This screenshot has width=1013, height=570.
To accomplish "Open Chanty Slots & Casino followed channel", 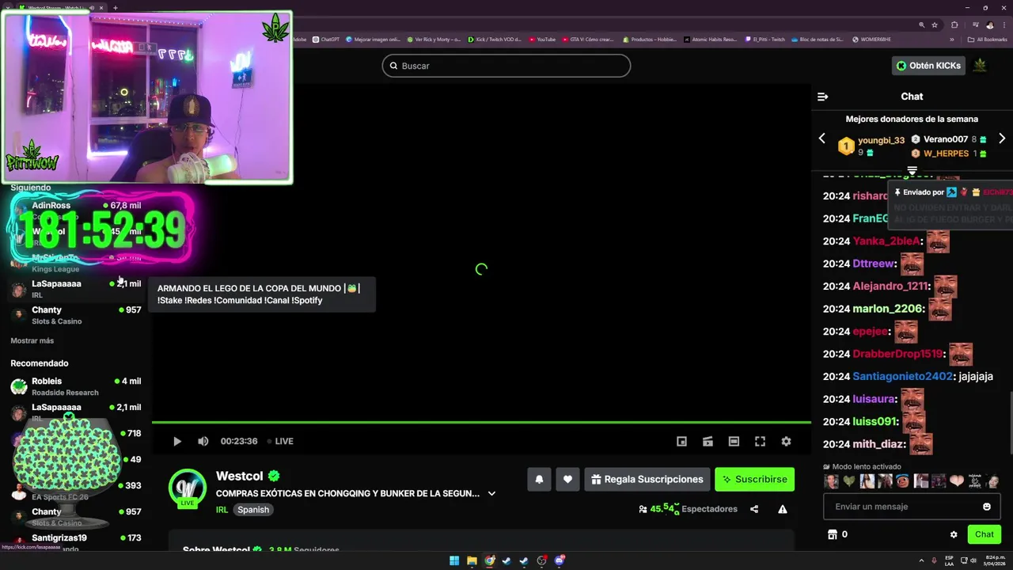I will coord(76,315).
